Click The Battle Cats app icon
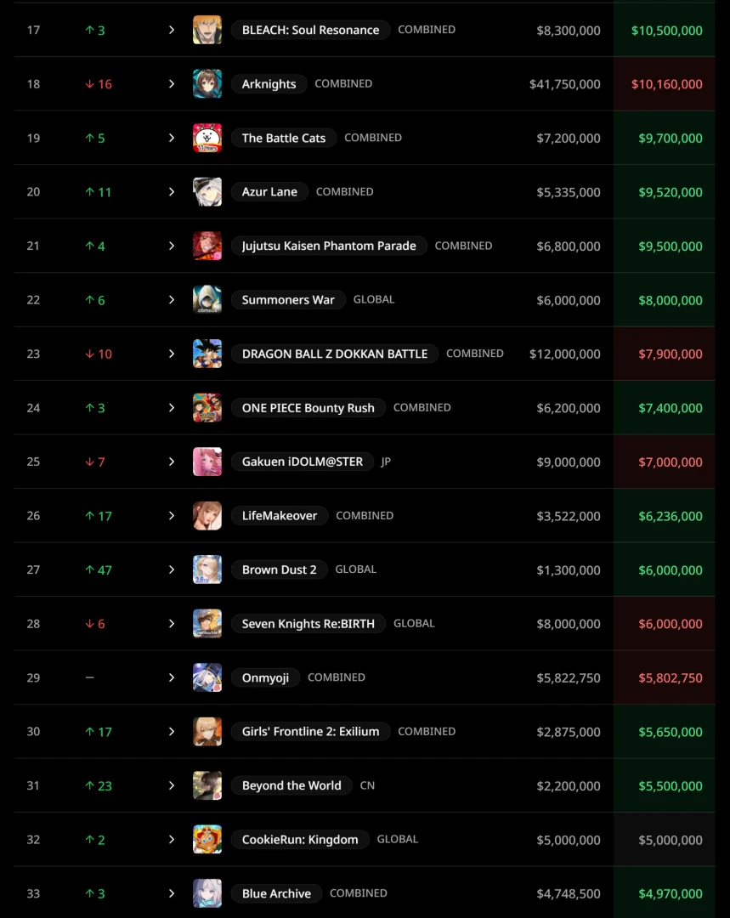Viewport: 730px width, 918px height. pyautogui.click(x=207, y=138)
